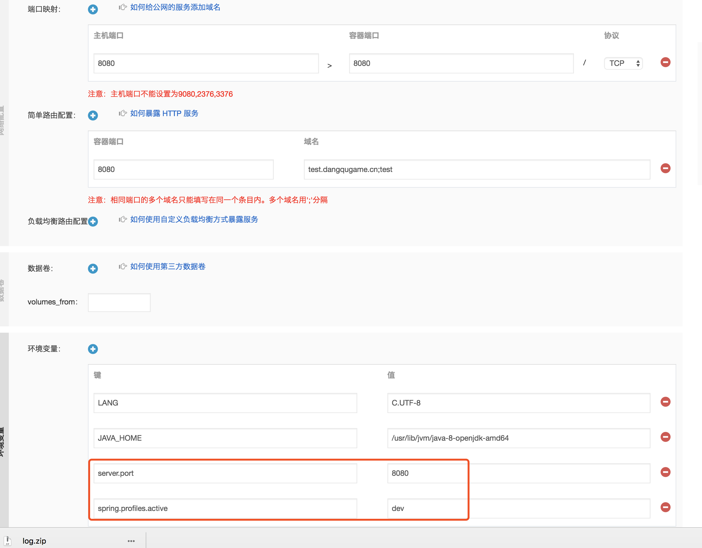Open custom load balancing exposure help link
The width and height of the screenshot is (702, 548).
[194, 219]
